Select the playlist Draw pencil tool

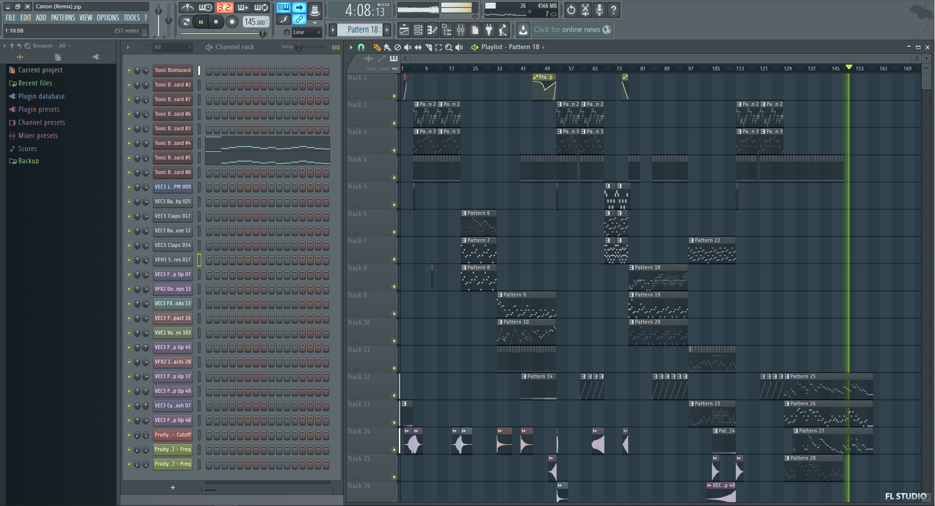pos(377,47)
